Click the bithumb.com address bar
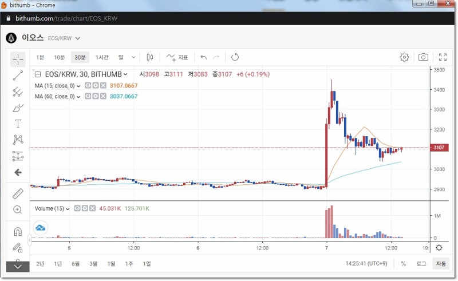This screenshot has height=281, width=458. [66, 18]
